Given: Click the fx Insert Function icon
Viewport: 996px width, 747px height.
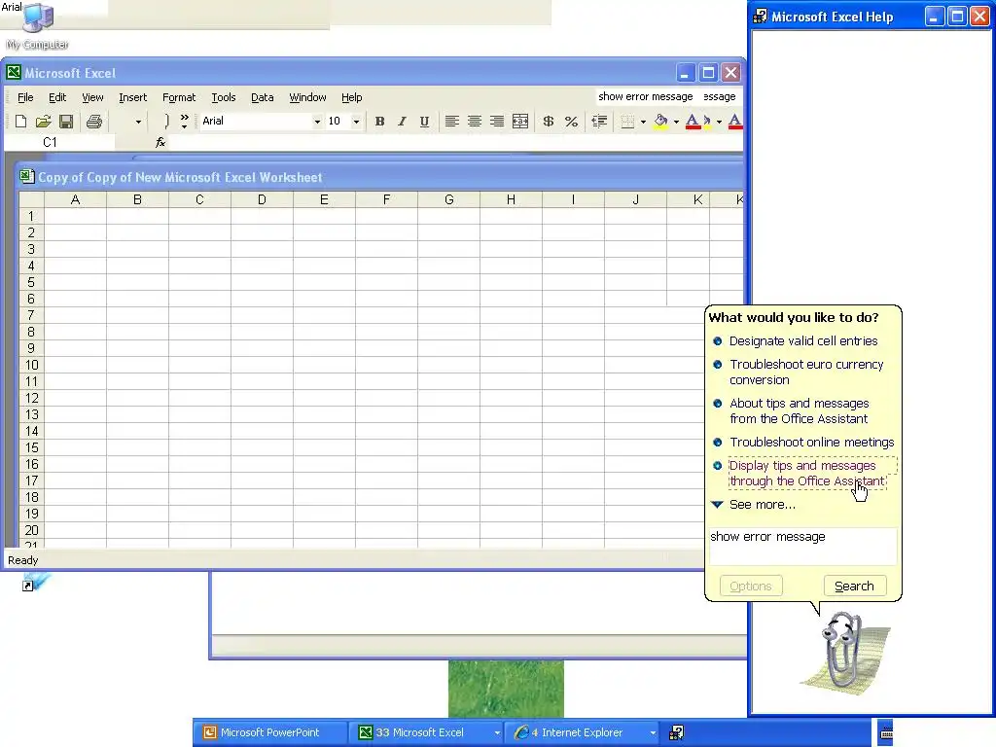Looking at the screenshot, I should pyautogui.click(x=160, y=142).
